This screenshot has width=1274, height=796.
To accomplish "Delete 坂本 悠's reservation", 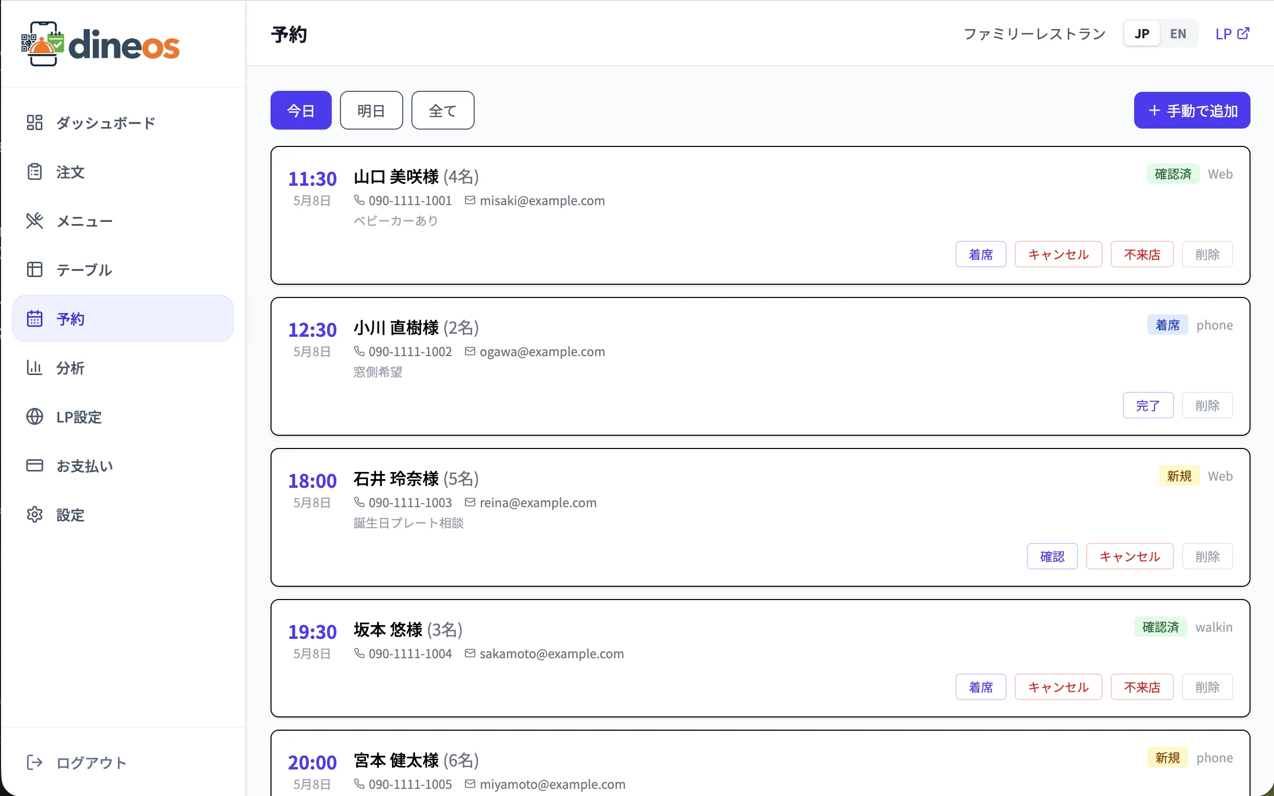I will pyautogui.click(x=1207, y=687).
